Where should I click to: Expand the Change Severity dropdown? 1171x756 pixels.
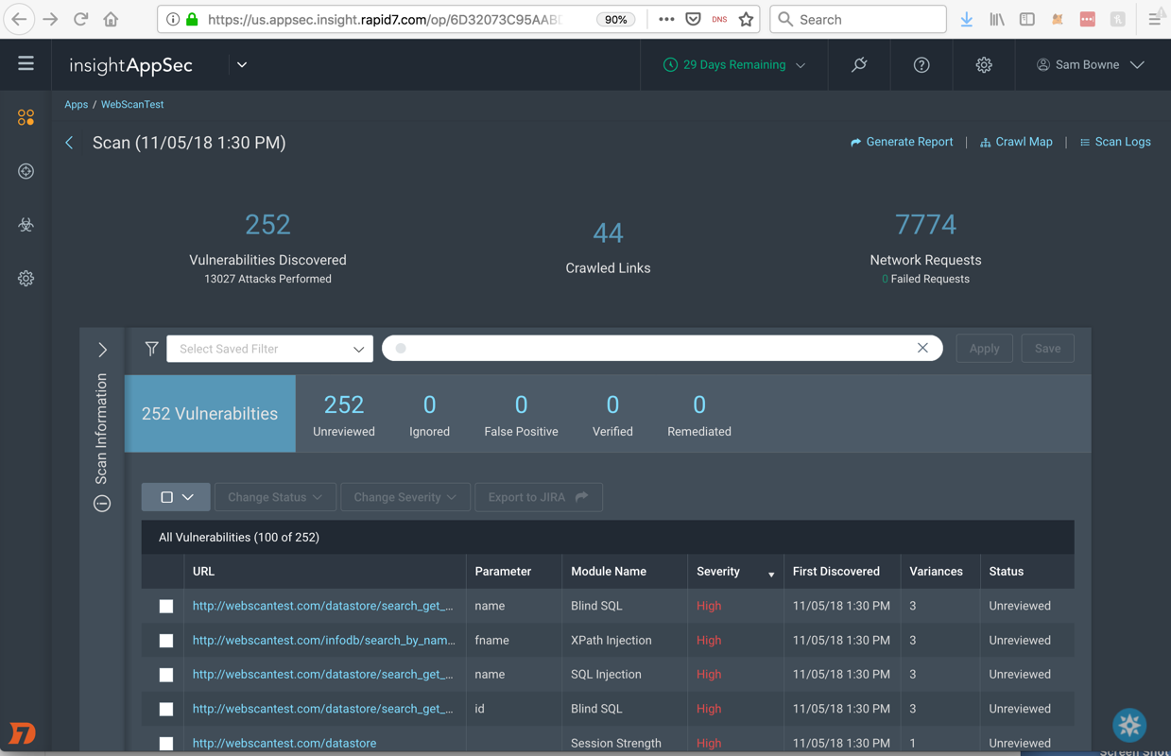coord(405,497)
